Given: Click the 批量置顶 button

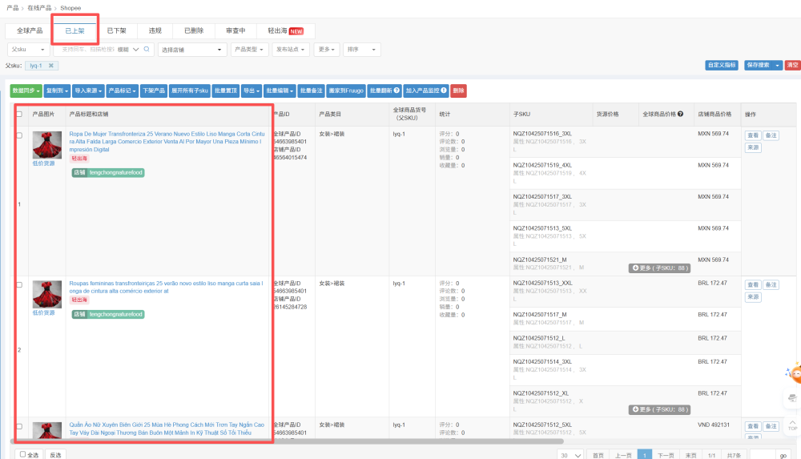Looking at the screenshot, I should [225, 91].
